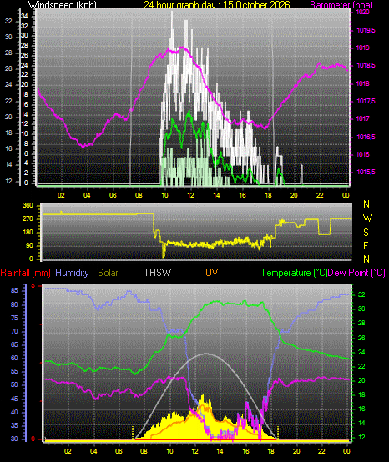This screenshot has height=462, width=389.
Task: Click the 1015,5 barometer scale value
Action: click(x=366, y=173)
